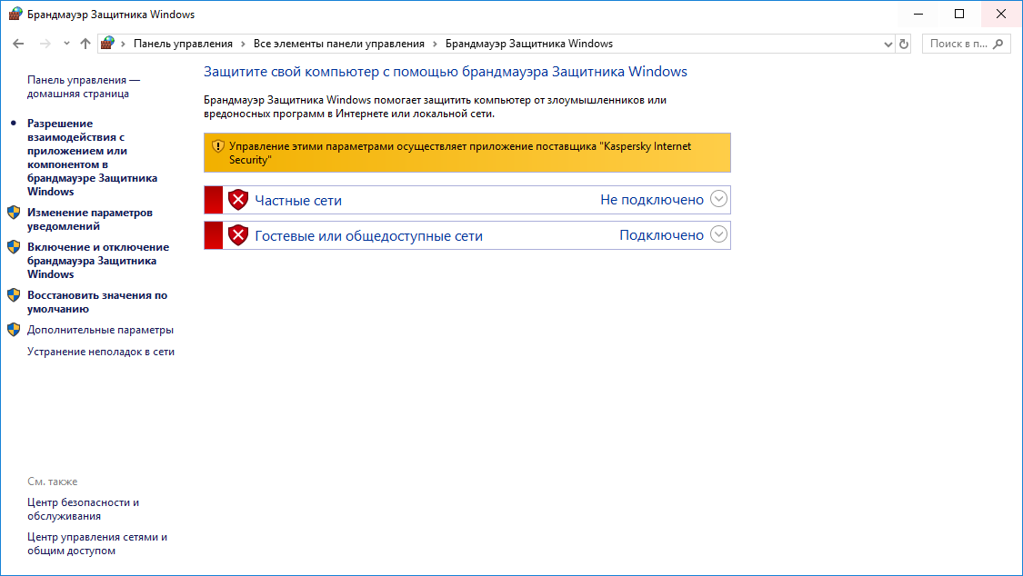Viewport: 1023px width, 576px height.
Task: Open 'Центр безопасности и обслуживания' link
Action: coord(83,509)
